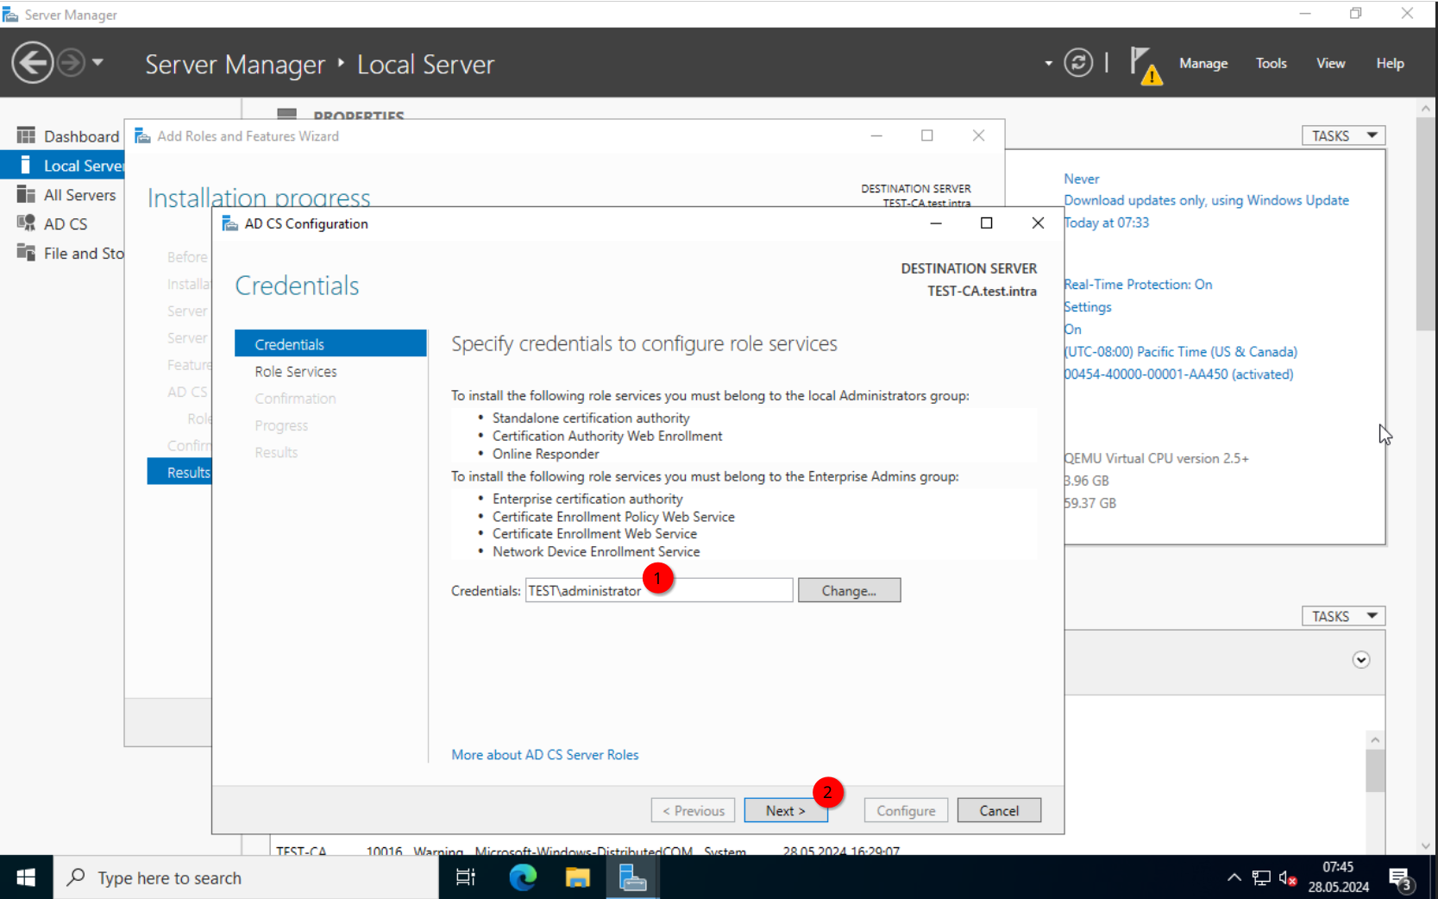Click the muted speaker icon in tray
Screen dimensions: 1438x899
1288,878
